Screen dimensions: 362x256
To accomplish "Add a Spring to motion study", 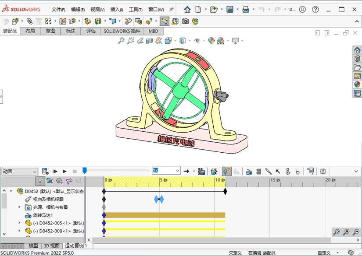I will 258,171.
